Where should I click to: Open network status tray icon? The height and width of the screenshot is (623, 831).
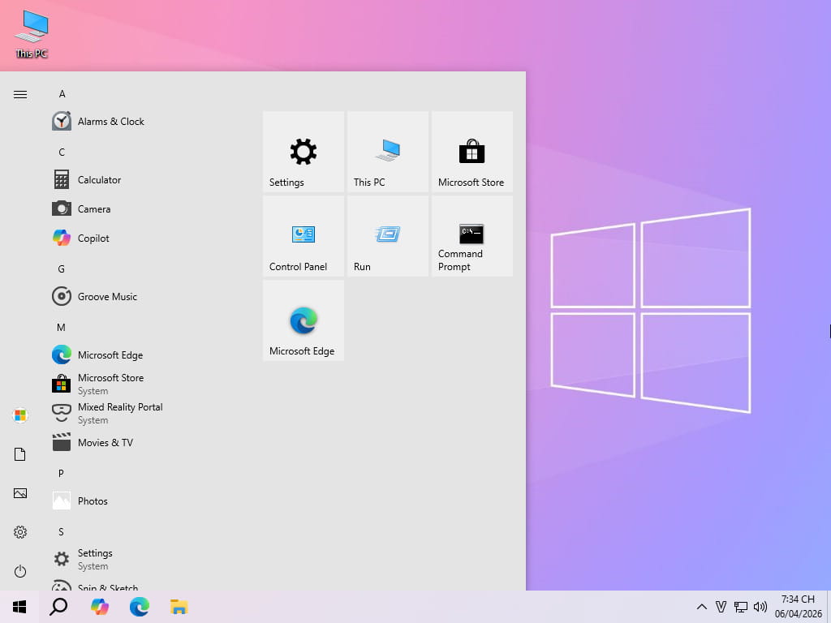740,607
